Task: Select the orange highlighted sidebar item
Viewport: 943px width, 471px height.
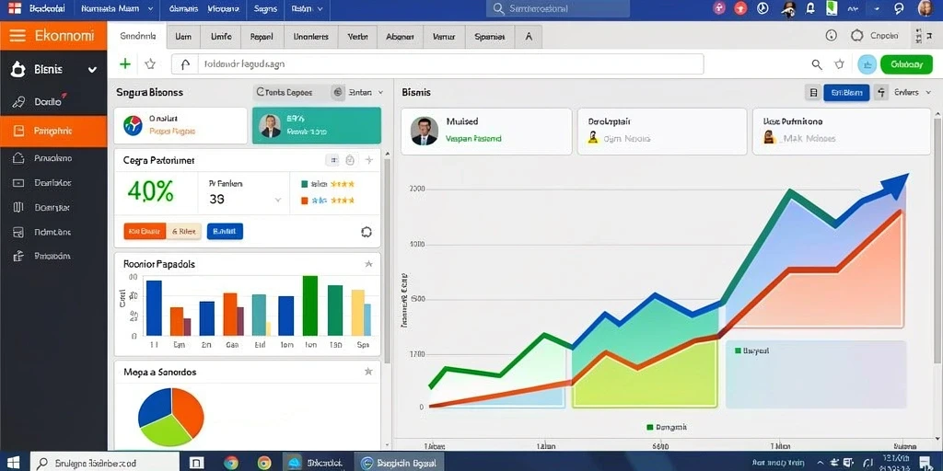Action: (x=53, y=131)
